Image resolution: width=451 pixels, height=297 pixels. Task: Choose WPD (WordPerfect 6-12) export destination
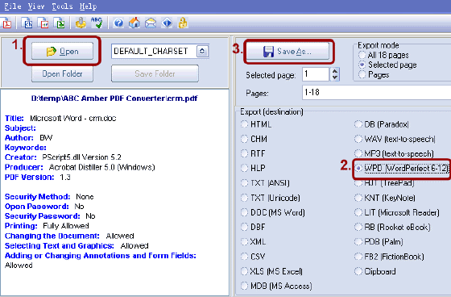point(402,168)
